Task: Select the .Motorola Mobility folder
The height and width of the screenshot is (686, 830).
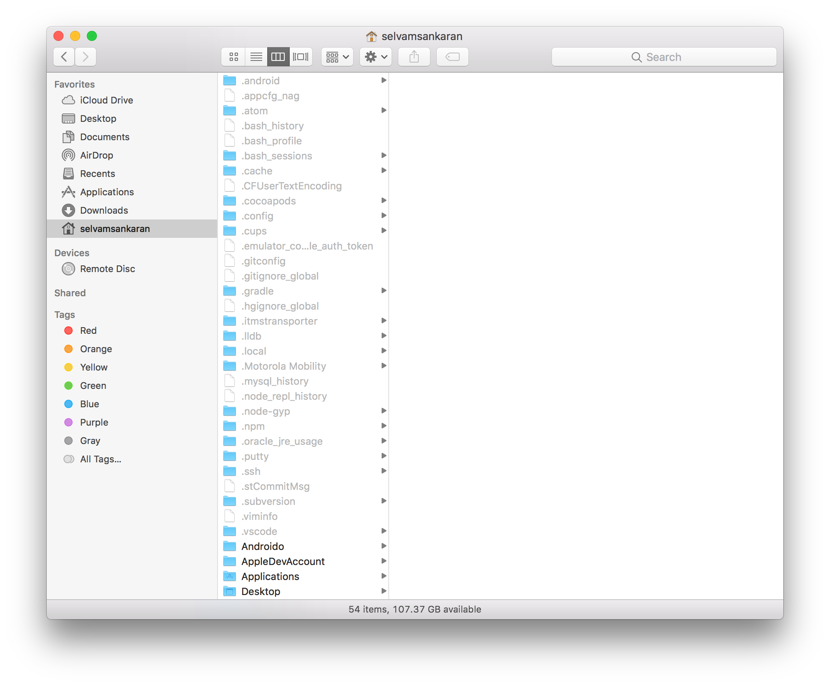Action: [303, 366]
